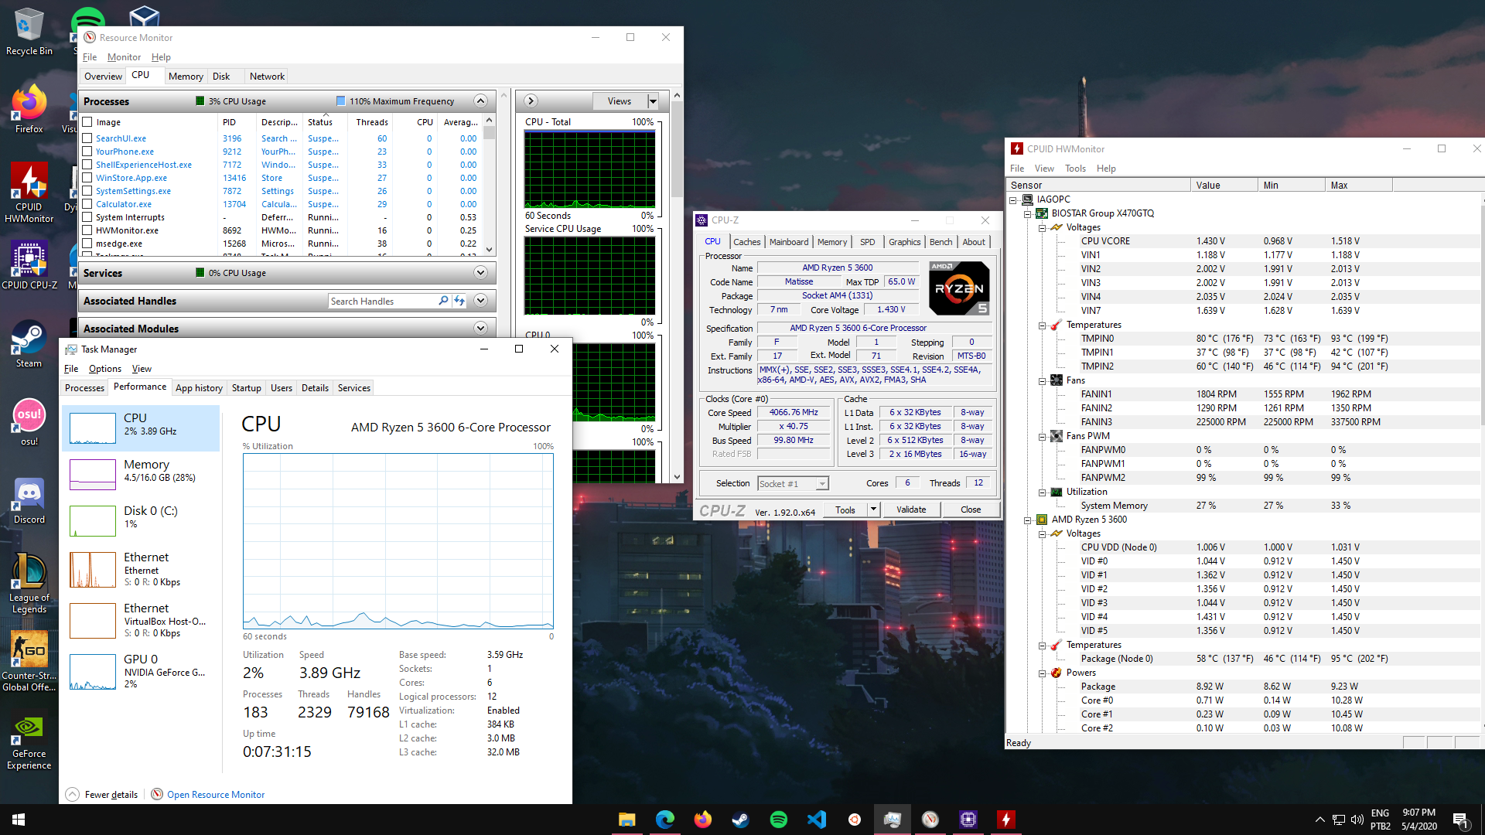Tick the HWMonitor.exe process checkbox
The height and width of the screenshot is (835, 1485).
[x=87, y=230]
